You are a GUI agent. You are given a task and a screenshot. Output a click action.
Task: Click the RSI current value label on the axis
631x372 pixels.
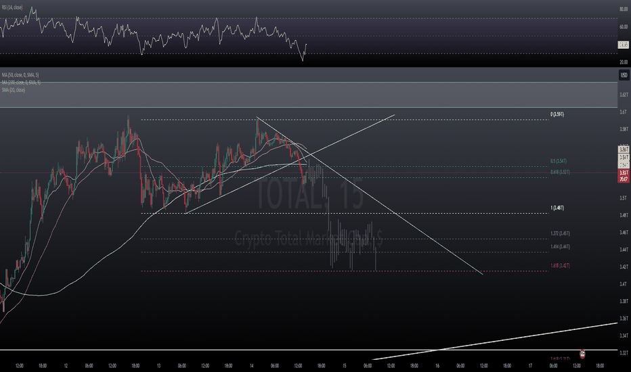(624, 45)
